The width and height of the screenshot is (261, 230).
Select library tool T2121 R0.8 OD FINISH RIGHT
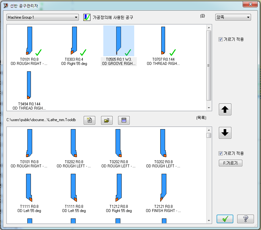[x=163, y=193]
